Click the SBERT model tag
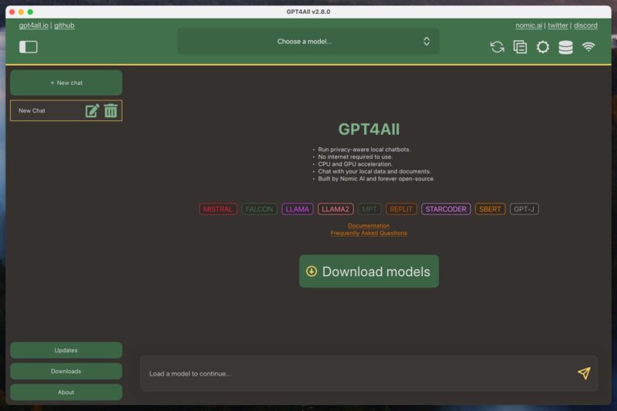 [x=490, y=209]
